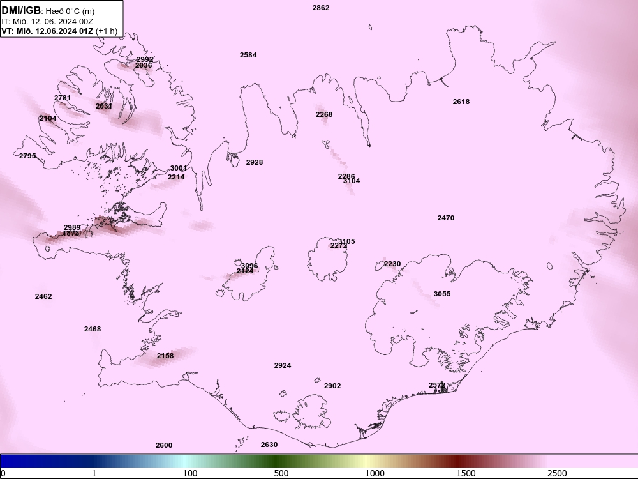638x479 pixels.
Task: Click the initial time line 'IT: Mið. 12. 06. 2024 00Z'
Action: (47, 21)
